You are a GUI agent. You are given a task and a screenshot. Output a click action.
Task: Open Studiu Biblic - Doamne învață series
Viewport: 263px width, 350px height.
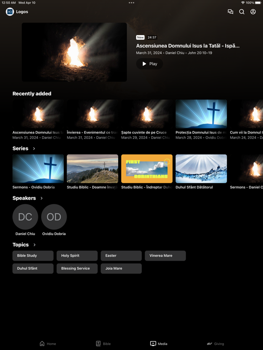[x=92, y=172]
